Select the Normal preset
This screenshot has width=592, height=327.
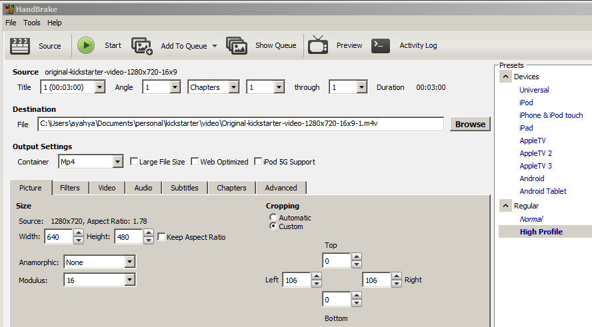click(531, 219)
